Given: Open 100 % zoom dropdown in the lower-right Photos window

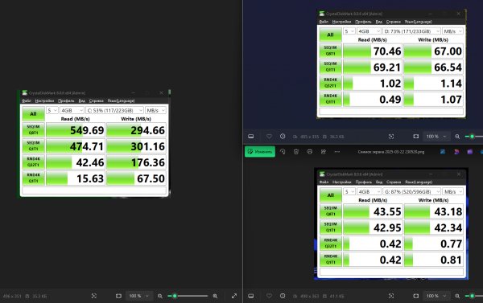Looking at the screenshot, I should pyautogui.click(x=436, y=296).
